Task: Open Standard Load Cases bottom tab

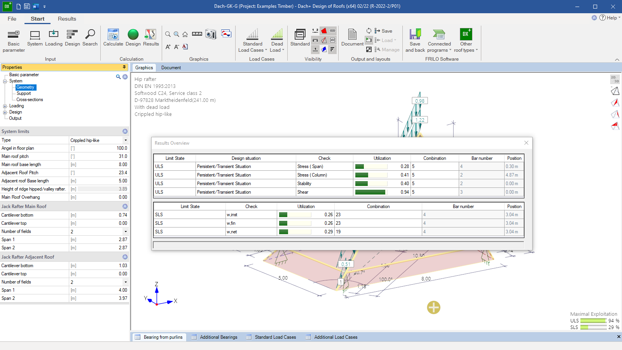Action: coord(271,337)
